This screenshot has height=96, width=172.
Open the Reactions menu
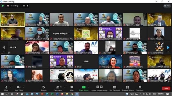point(140,88)
